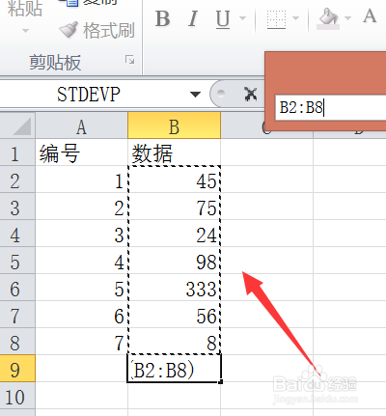Click cell B7 containing 56
The image size is (386, 416).
click(x=174, y=315)
